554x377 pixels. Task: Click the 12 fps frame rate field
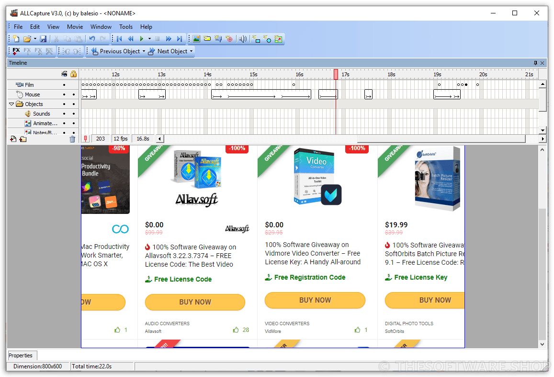point(121,139)
